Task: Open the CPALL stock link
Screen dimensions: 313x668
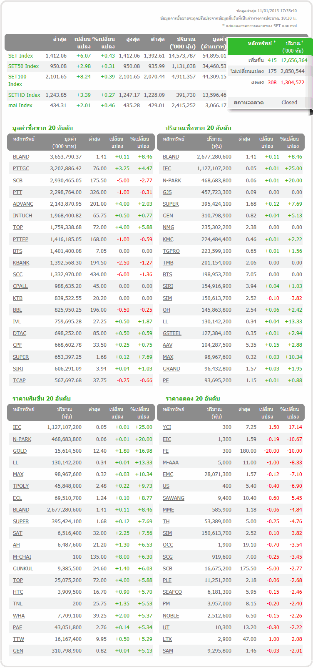Action: tap(20, 286)
